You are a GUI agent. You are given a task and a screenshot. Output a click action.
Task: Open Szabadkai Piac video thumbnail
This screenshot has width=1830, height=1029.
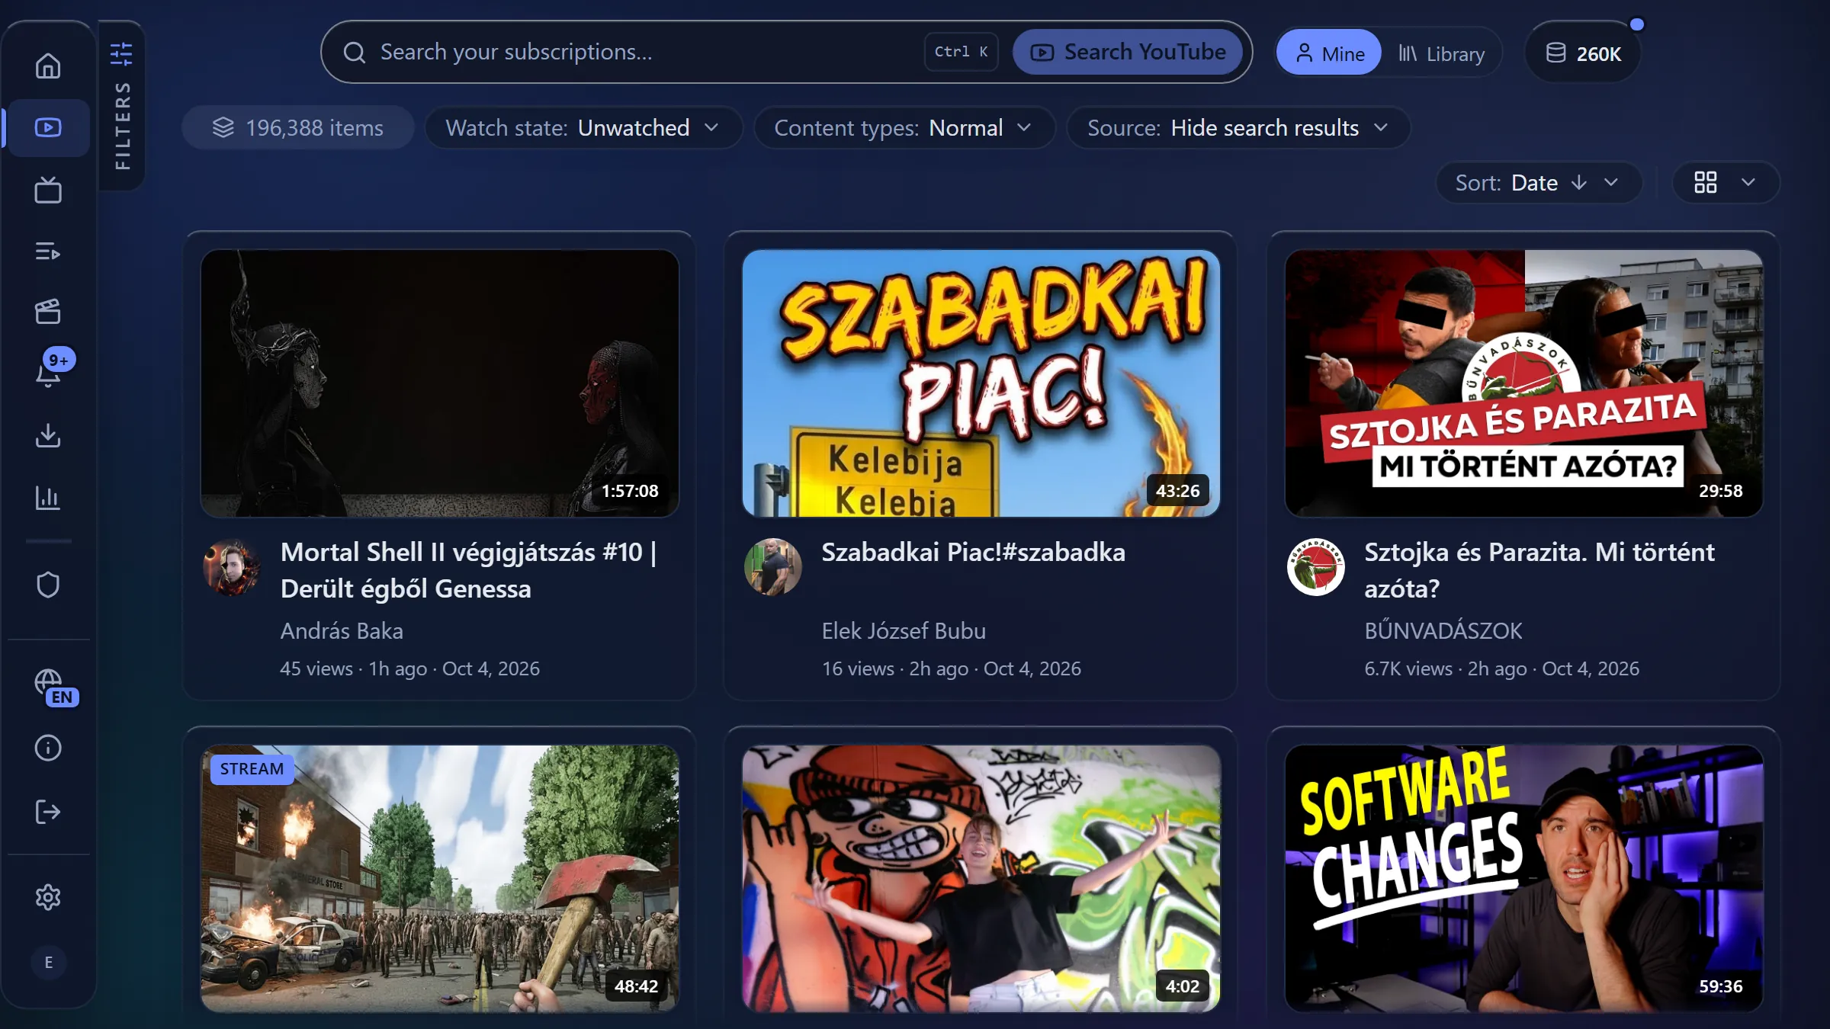(x=981, y=383)
